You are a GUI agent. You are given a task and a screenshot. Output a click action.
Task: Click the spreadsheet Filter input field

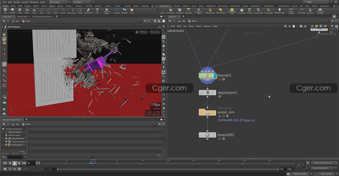tap(15, 157)
